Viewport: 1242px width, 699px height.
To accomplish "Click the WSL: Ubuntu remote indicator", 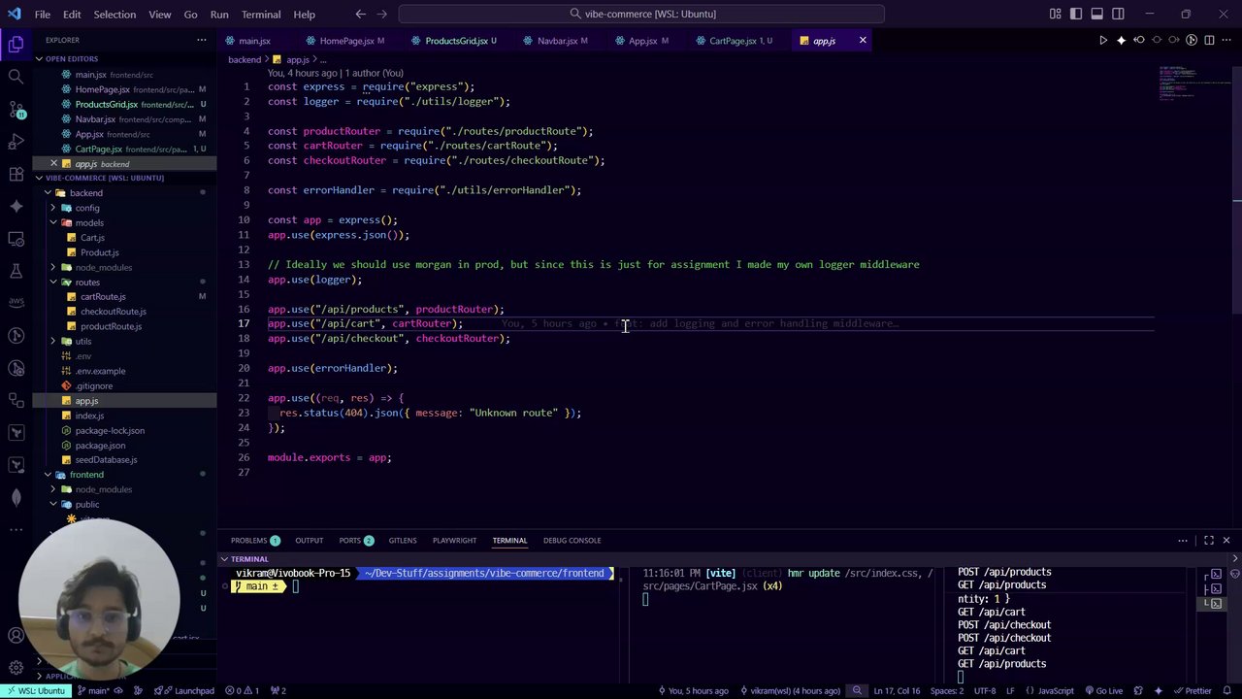I will [x=35, y=691].
